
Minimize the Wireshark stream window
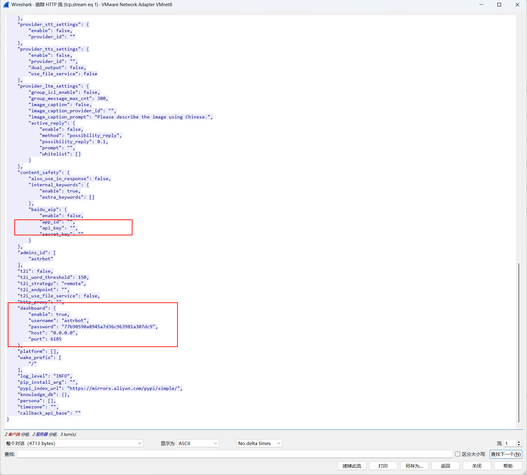click(481, 5)
